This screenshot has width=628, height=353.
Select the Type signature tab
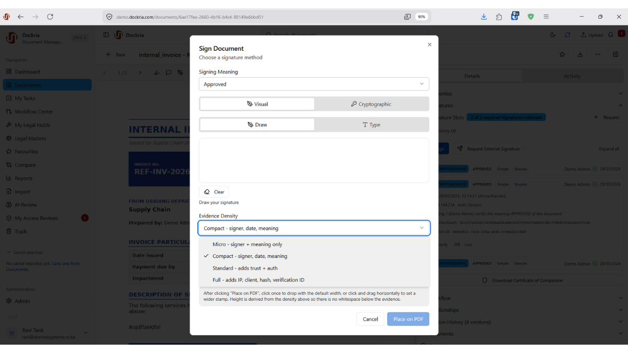click(371, 125)
